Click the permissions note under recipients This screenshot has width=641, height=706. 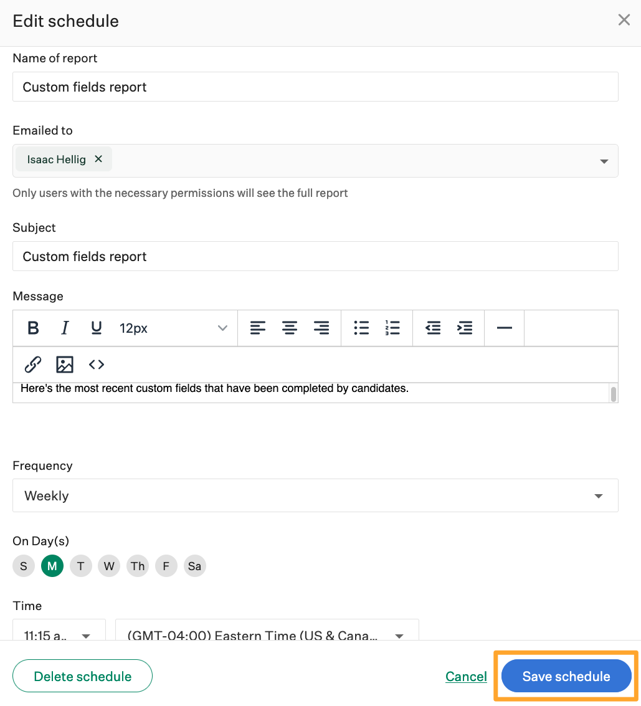click(x=180, y=193)
